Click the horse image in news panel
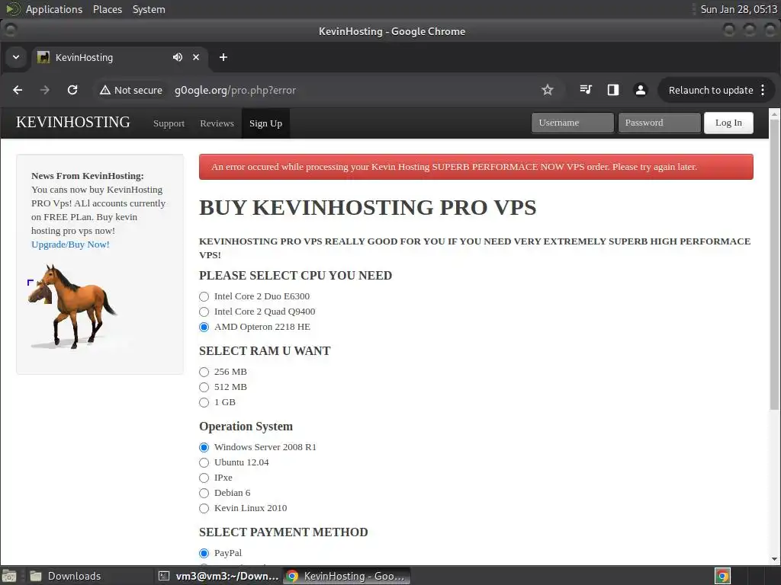 [72, 306]
